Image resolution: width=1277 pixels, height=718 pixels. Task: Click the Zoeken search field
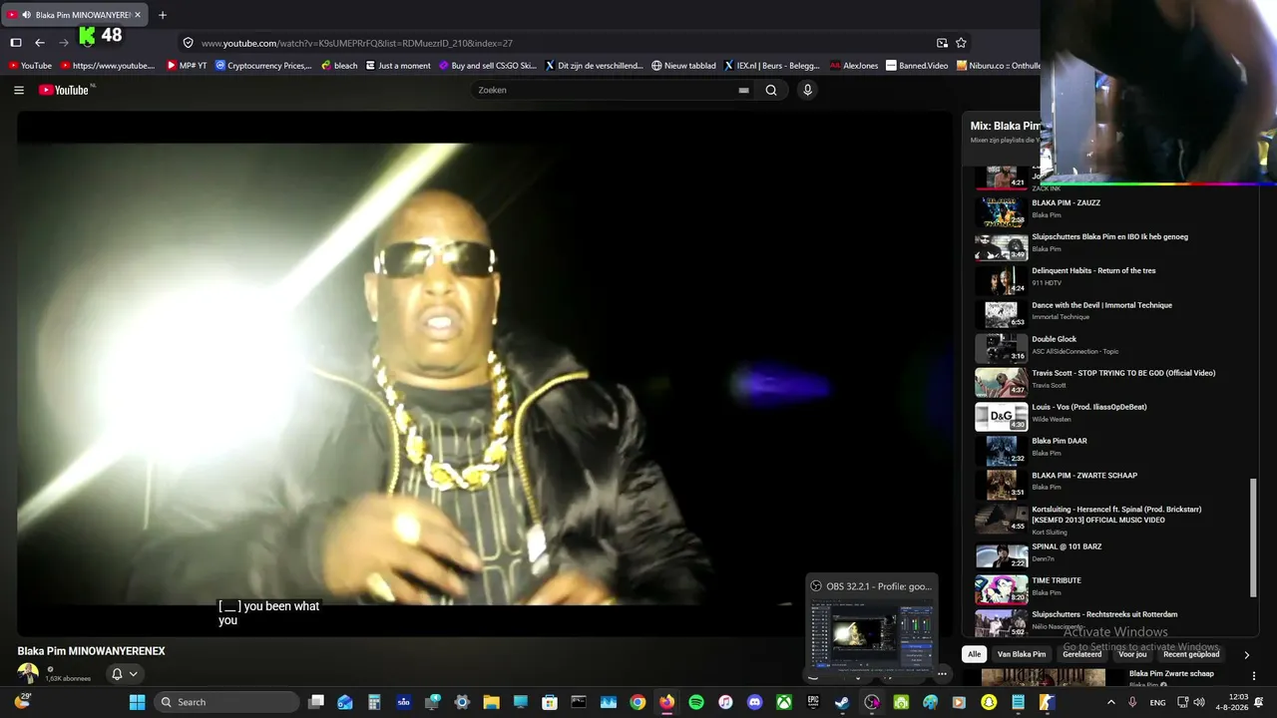(x=605, y=90)
